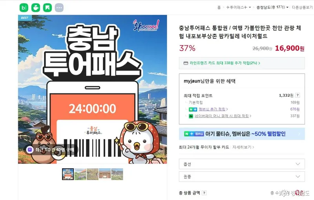Open the 옵션 dropdown
Screen dimensions: 314x200
pos(242,164)
